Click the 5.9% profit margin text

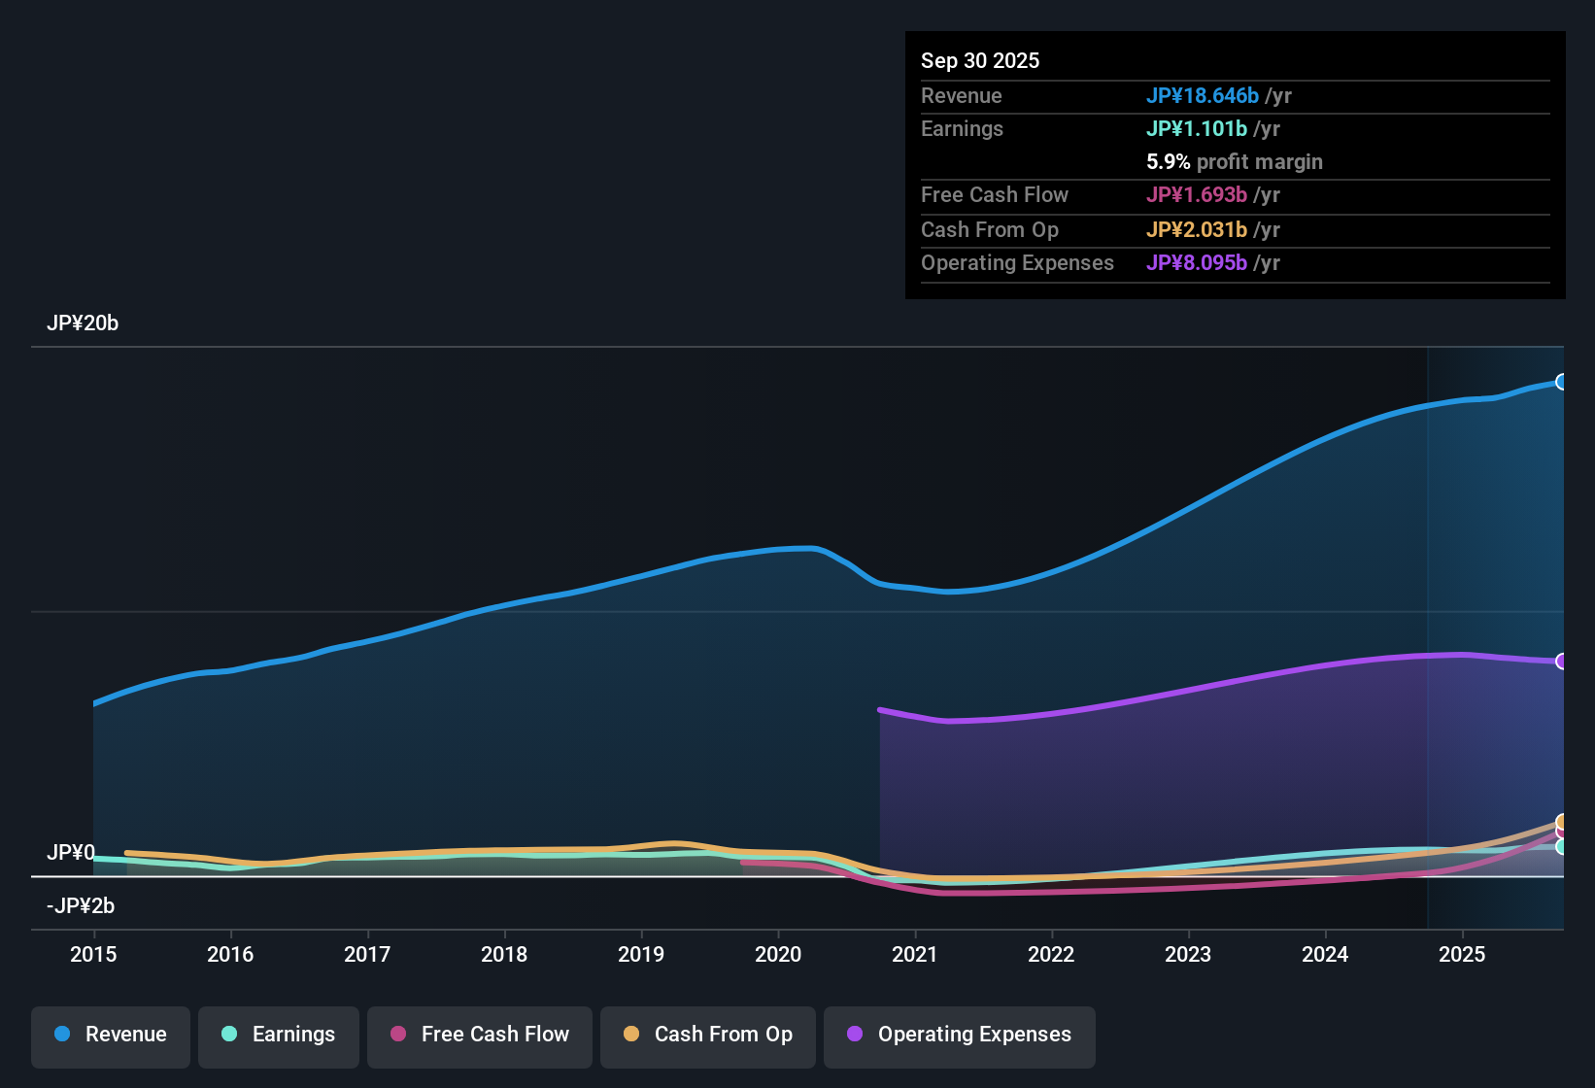(1234, 161)
